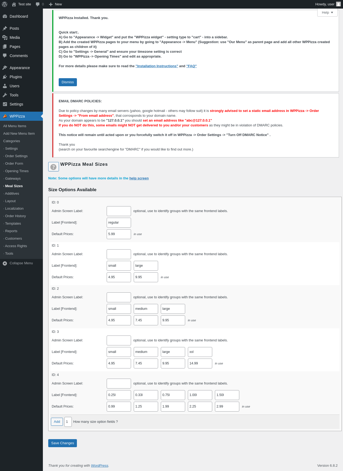
Task: Click the New plus icon in admin bar
Action: point(51,4)
